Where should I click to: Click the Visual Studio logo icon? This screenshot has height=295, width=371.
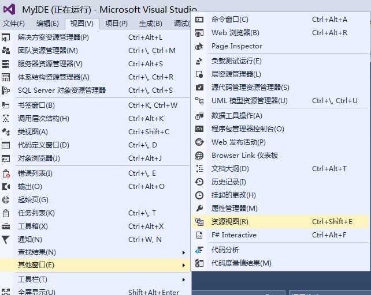click(9, 10)
